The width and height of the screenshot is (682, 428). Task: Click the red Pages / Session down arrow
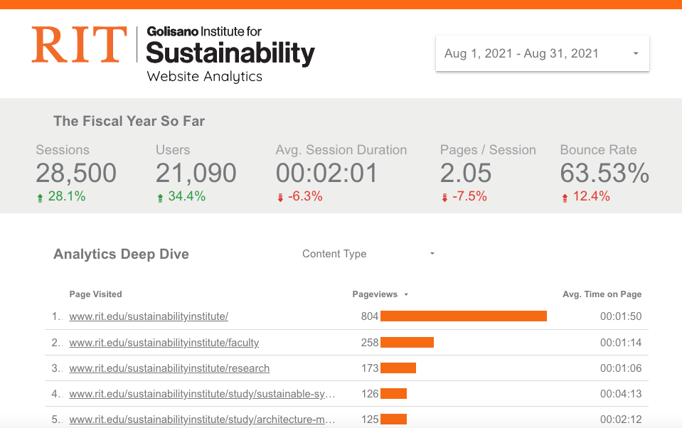[x=444, y=198]
